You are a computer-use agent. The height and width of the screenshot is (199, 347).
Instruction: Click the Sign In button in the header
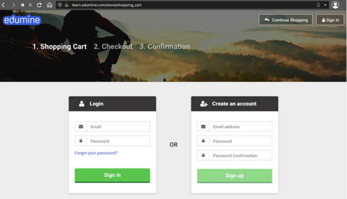coord(330,20)
